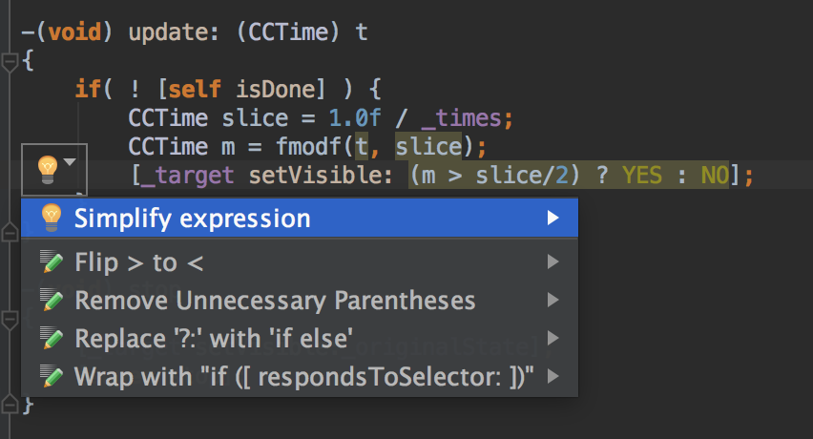Expand the Replace '?:' submenu arrow
813x439 pixels.
tap(552, 338)
